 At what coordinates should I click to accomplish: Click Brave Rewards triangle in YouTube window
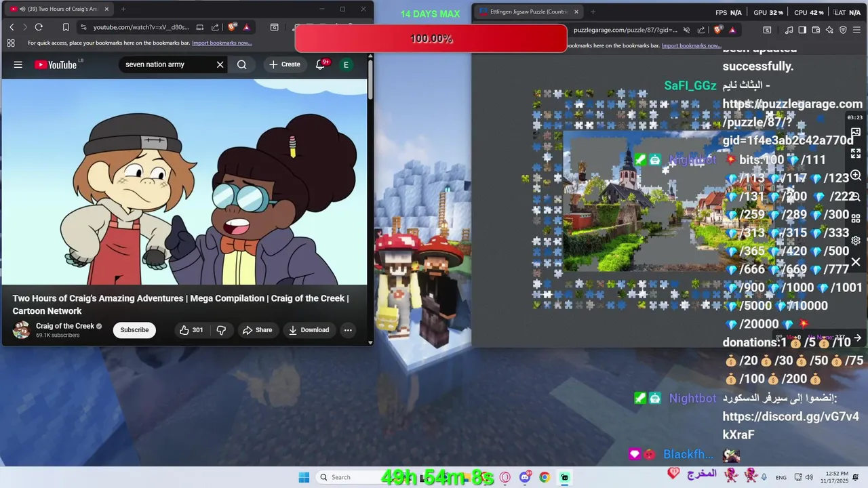tap(246, 27)
